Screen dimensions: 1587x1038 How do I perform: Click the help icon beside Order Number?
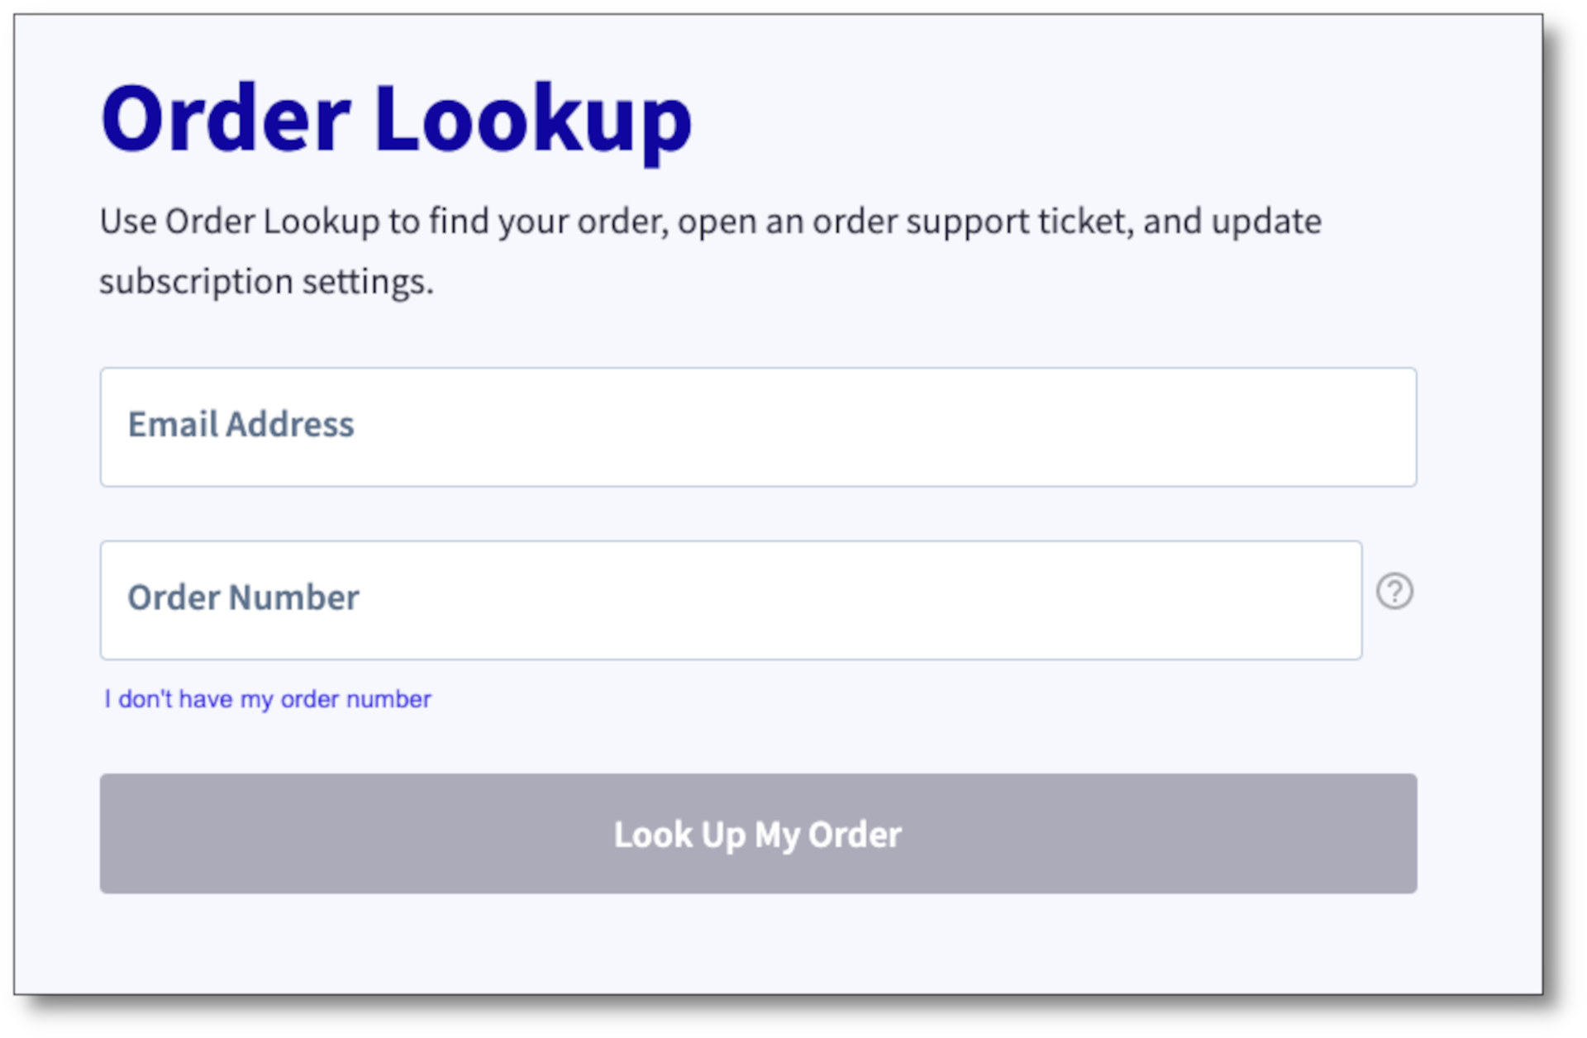[1394, 592]
